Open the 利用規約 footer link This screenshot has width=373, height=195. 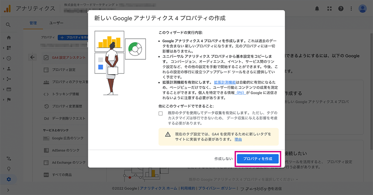coord(188,188)
